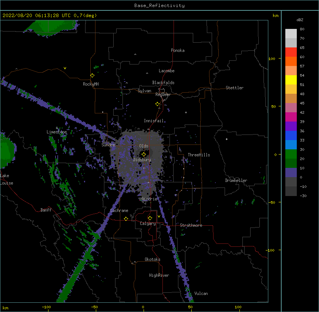Click the Sylvan label
The image size is (319, 312).
pos(144,91)
